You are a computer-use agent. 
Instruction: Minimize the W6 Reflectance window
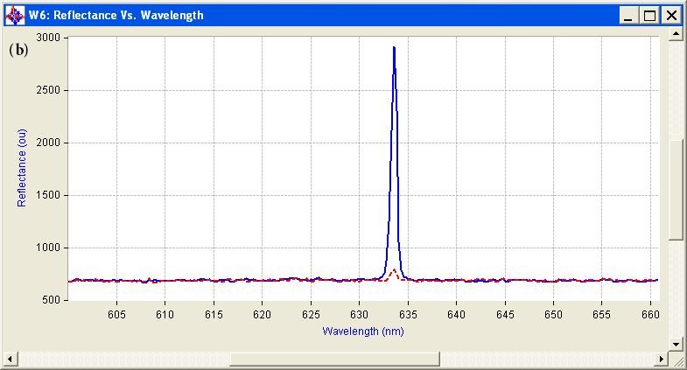(x=628, y=16)
